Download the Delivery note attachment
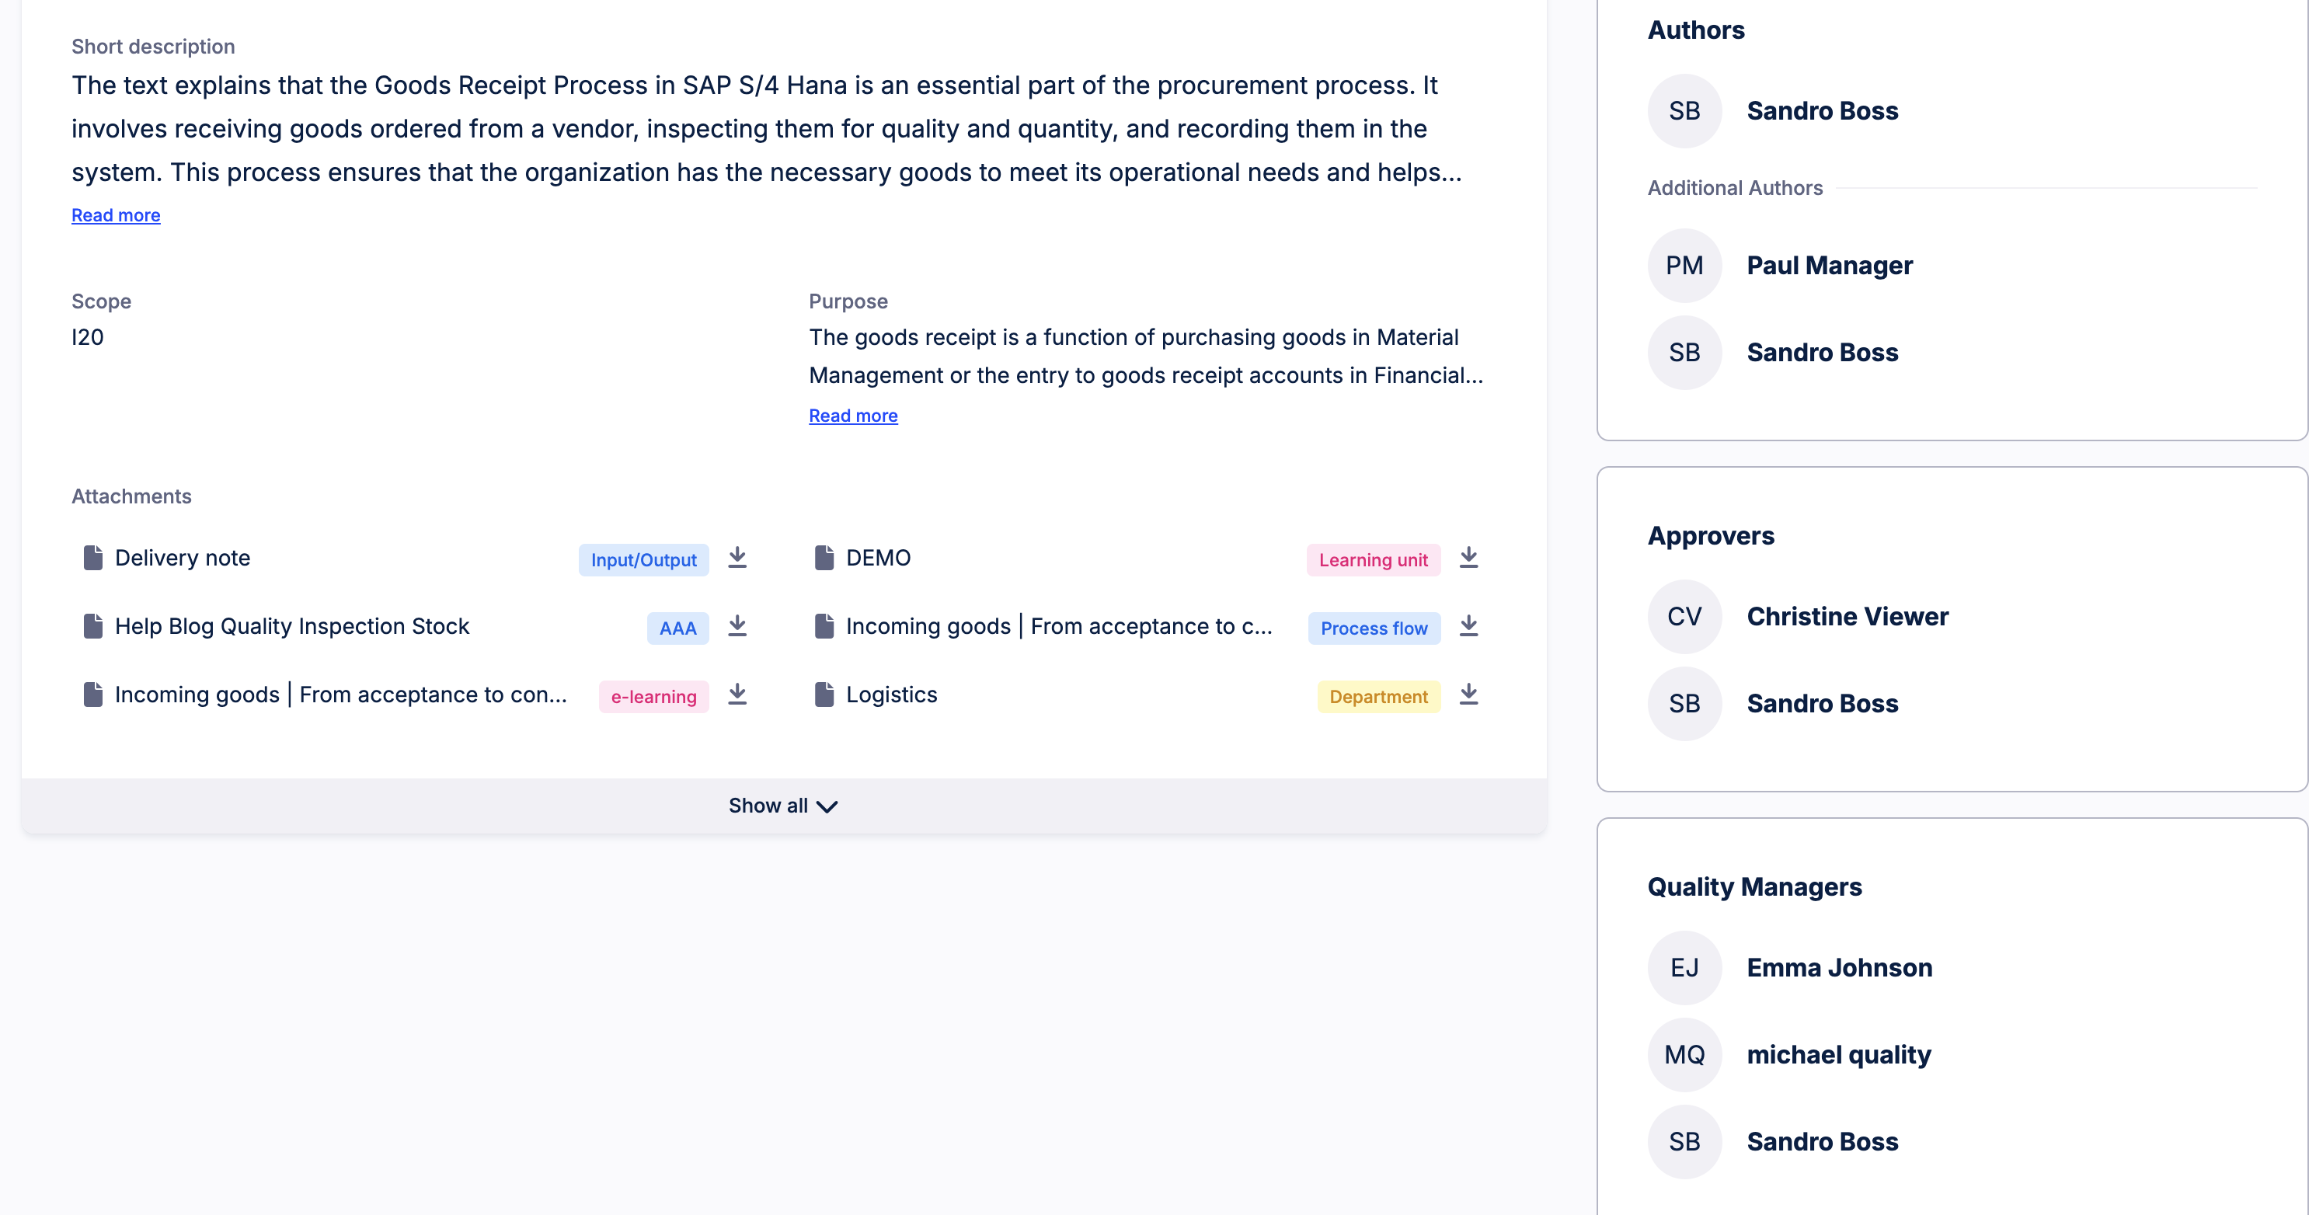The image size is (2309, 1215). [737, 557]
